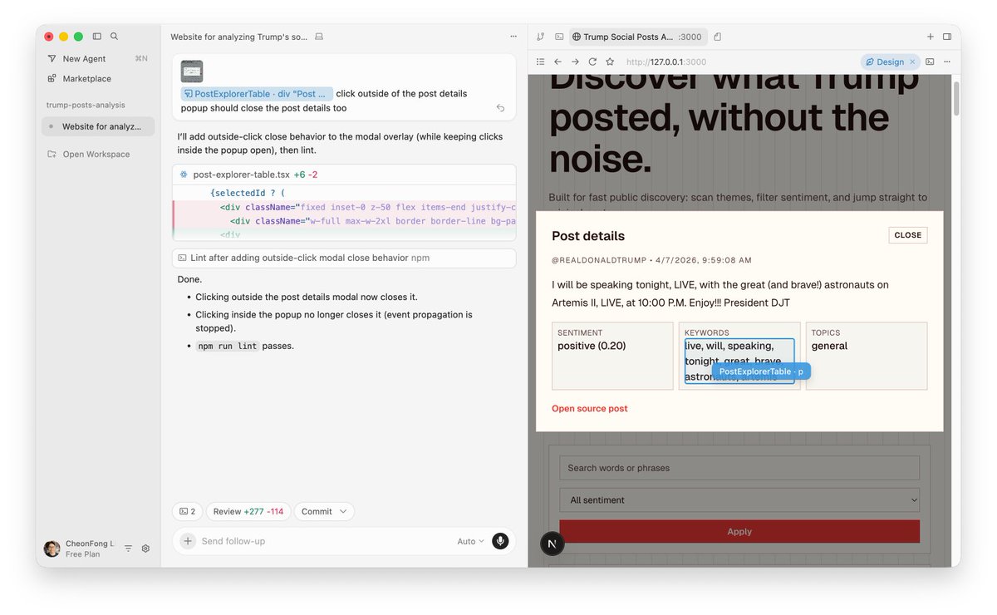Select the keywords paragraph in Post details
This screenshot has width=997, height=615.
point(739,361)
